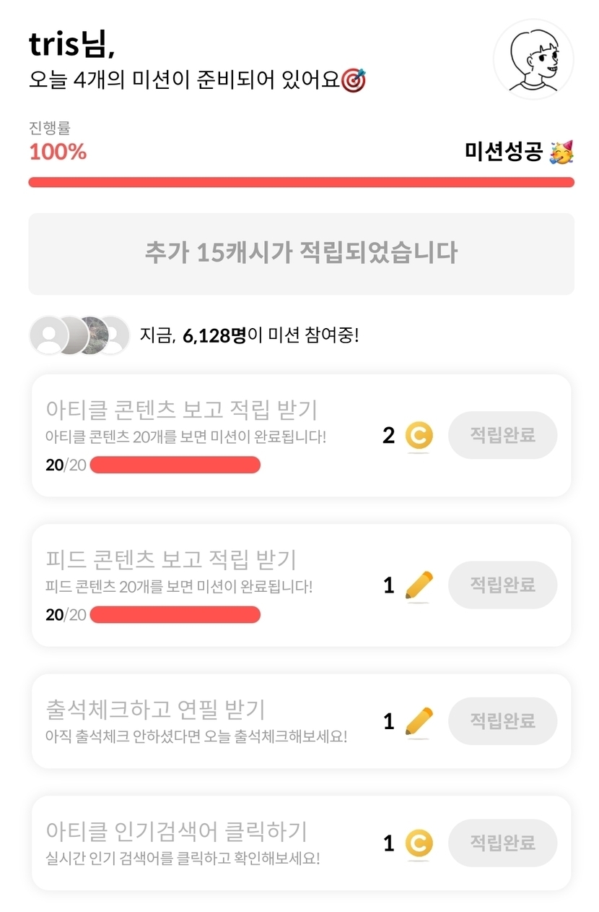Viewport: 599px width, 912px height.
Task: Click pencil icon for attendance check mission
Action: point(419,720)
